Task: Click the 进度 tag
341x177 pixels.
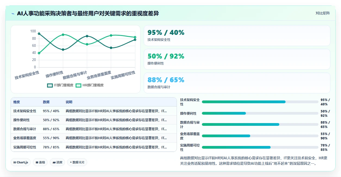Action: pyautogui.click(x=57, y=162)
